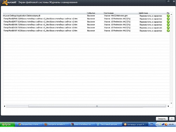Screen dimensions: 176x132
Task: Click green checkmark for Rar$DR46.320 row
Action: click(168, 19)
